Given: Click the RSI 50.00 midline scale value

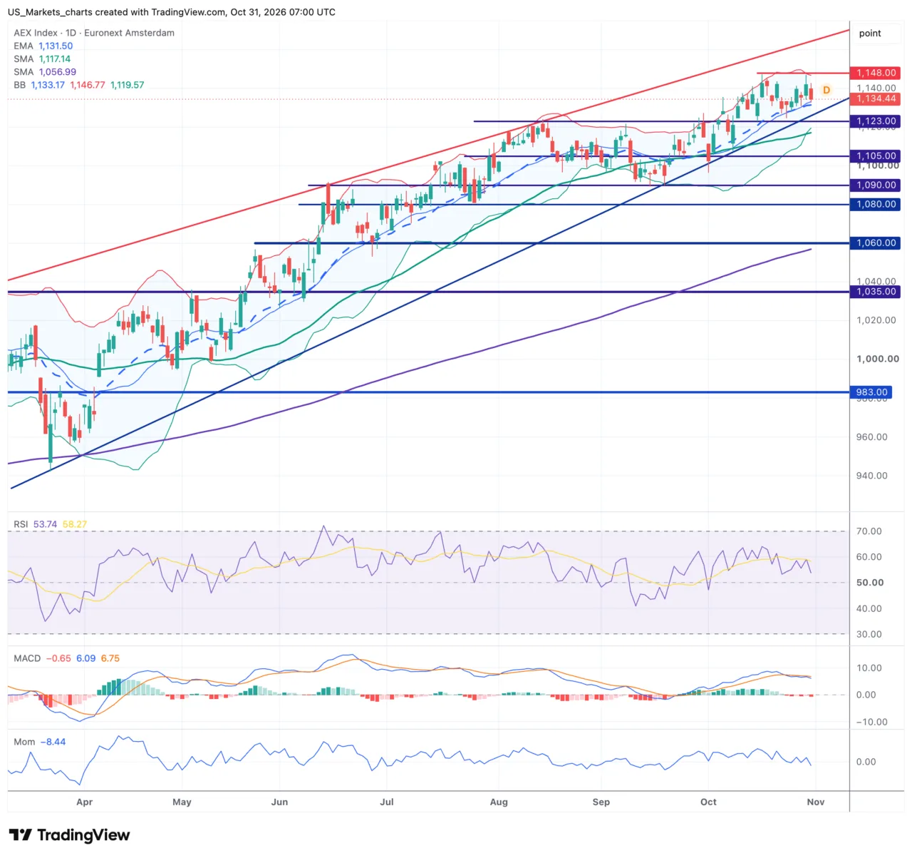Looking at the screenshot, I should click(870, 583).
